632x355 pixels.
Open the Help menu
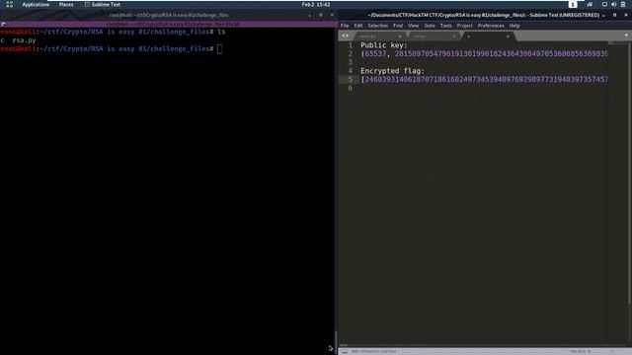(x=514, y=26)
